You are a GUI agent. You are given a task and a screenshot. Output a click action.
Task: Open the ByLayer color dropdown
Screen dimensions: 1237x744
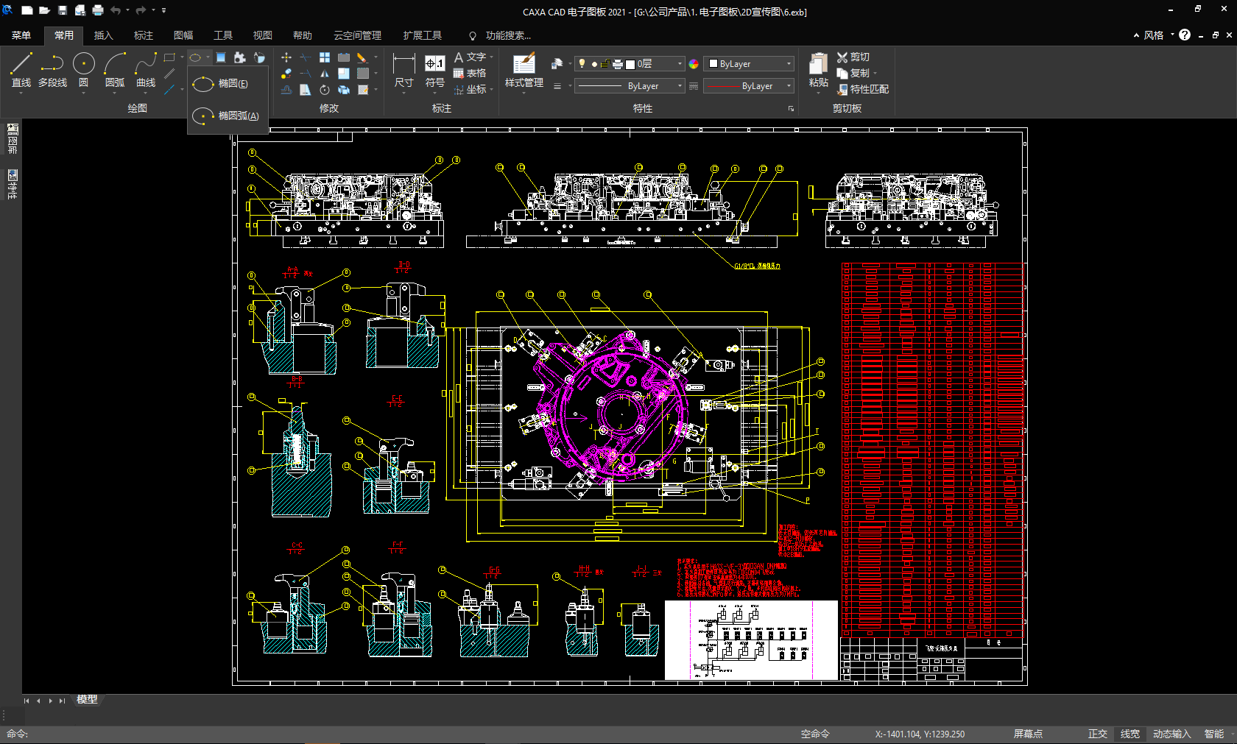(x=789, y=64)
